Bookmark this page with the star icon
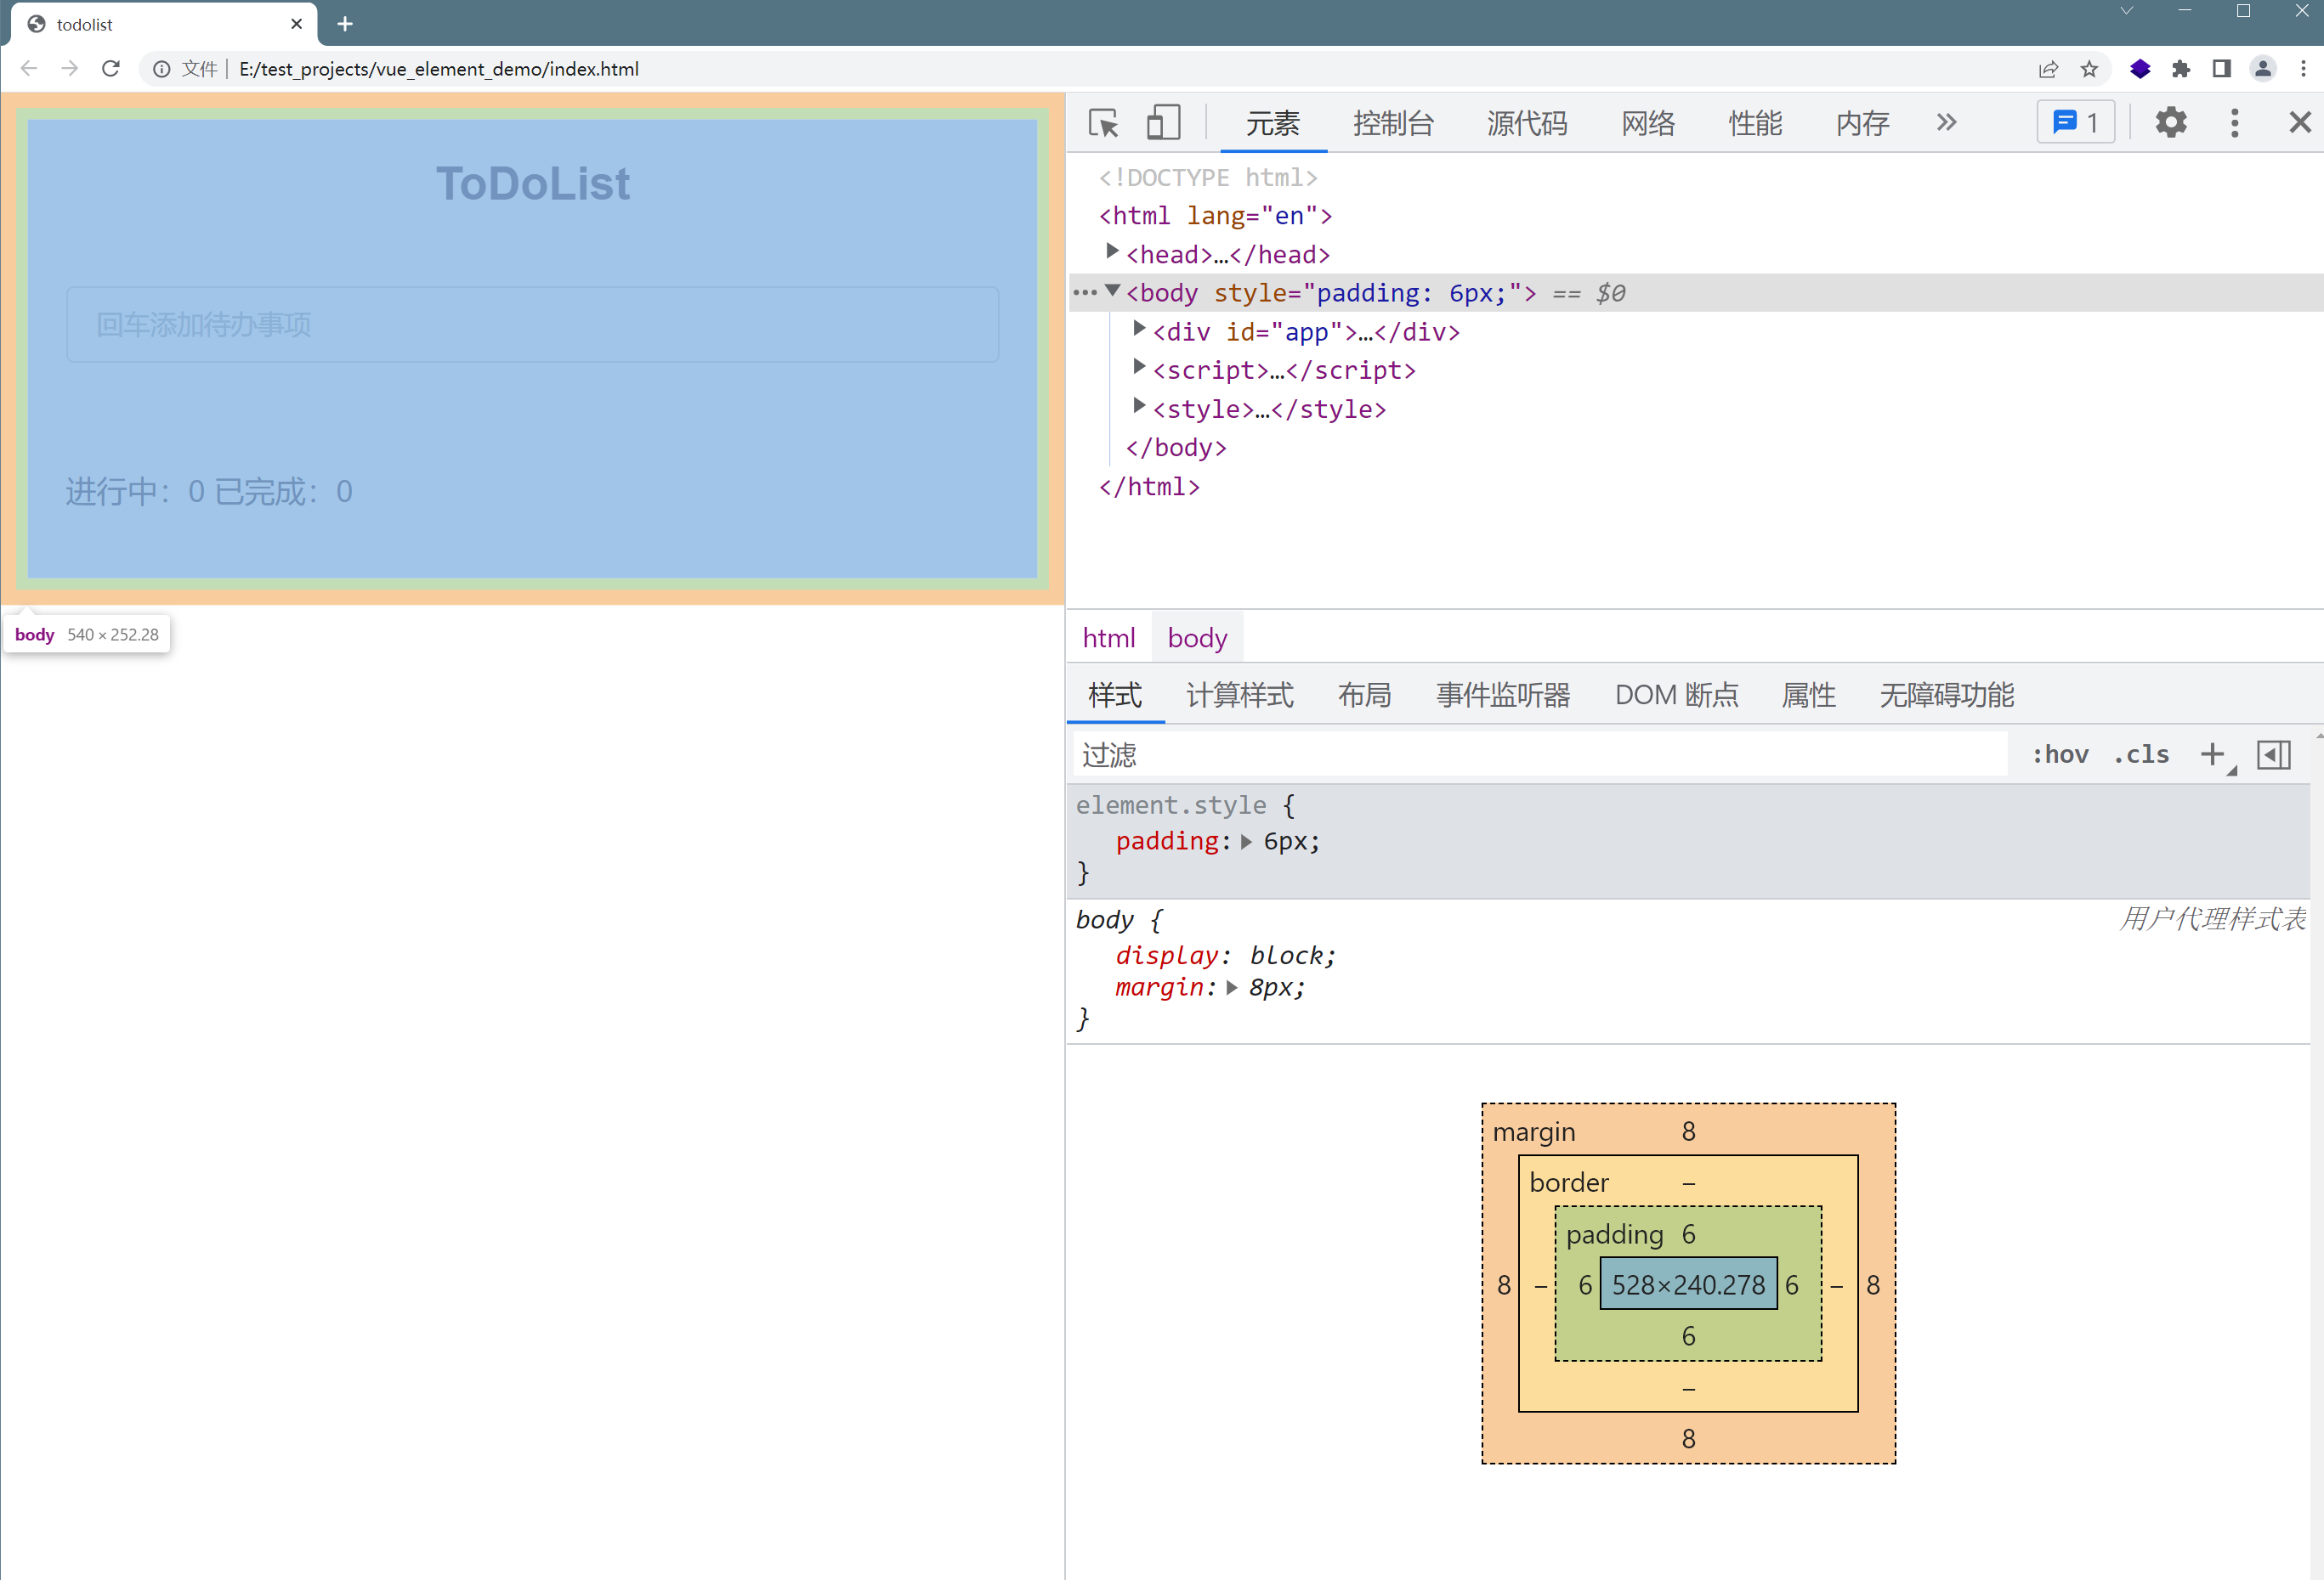This screenshot has width=2324, height=1580. click(x=2089, y=69)
